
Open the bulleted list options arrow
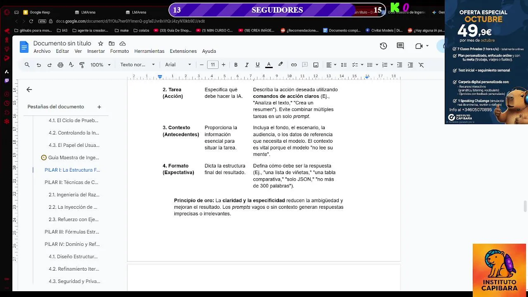tap(377, 65)
